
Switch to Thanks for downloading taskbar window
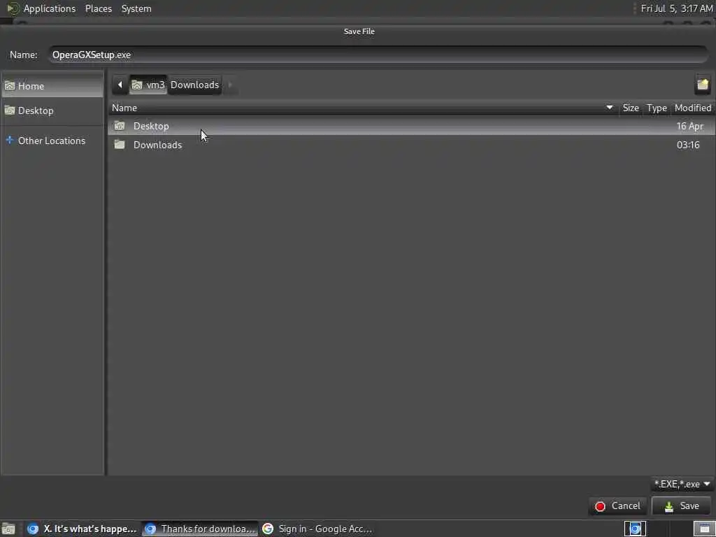(199, 529)
